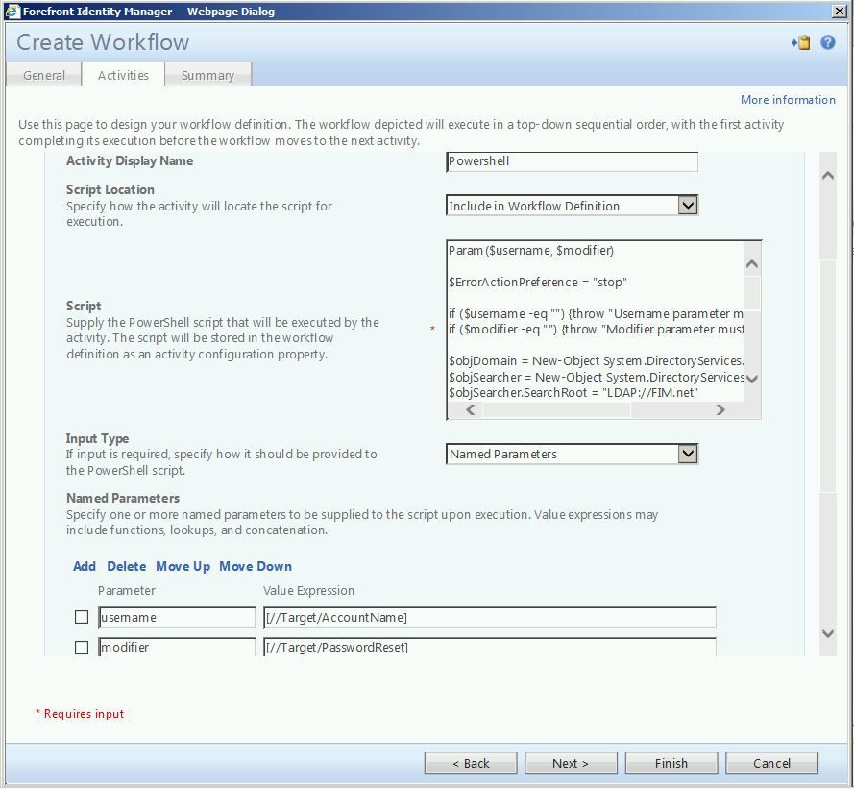Click the activity panel scroll up arrow
This screenshot has width=854, height=789.
tap(828, 176)
